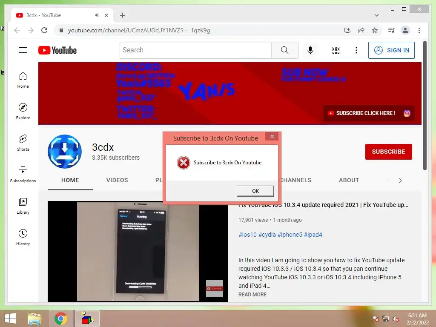Click the Chrome share page icon

[361, 30]
